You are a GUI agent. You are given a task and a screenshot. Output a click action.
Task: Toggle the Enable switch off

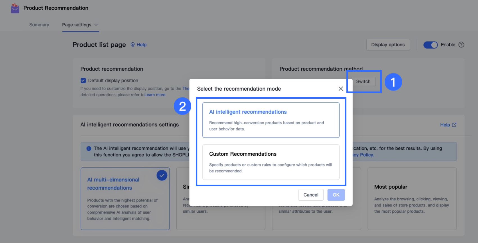pos(430,45)
